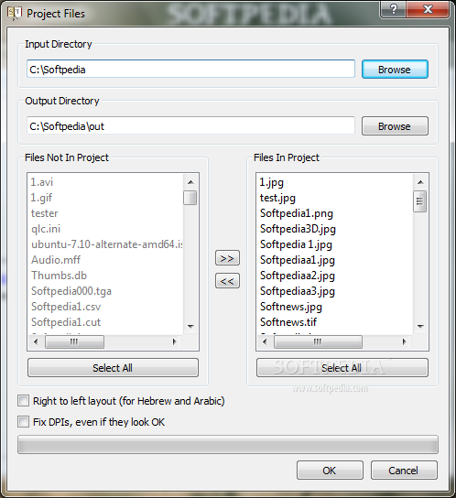This screenshot has height=498, width=456.
Task: Add selected files with the >> button
Action: pos(227,258)
